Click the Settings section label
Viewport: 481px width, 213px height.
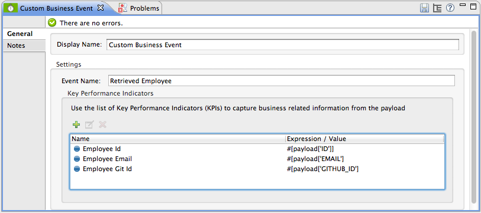(69, 64)
